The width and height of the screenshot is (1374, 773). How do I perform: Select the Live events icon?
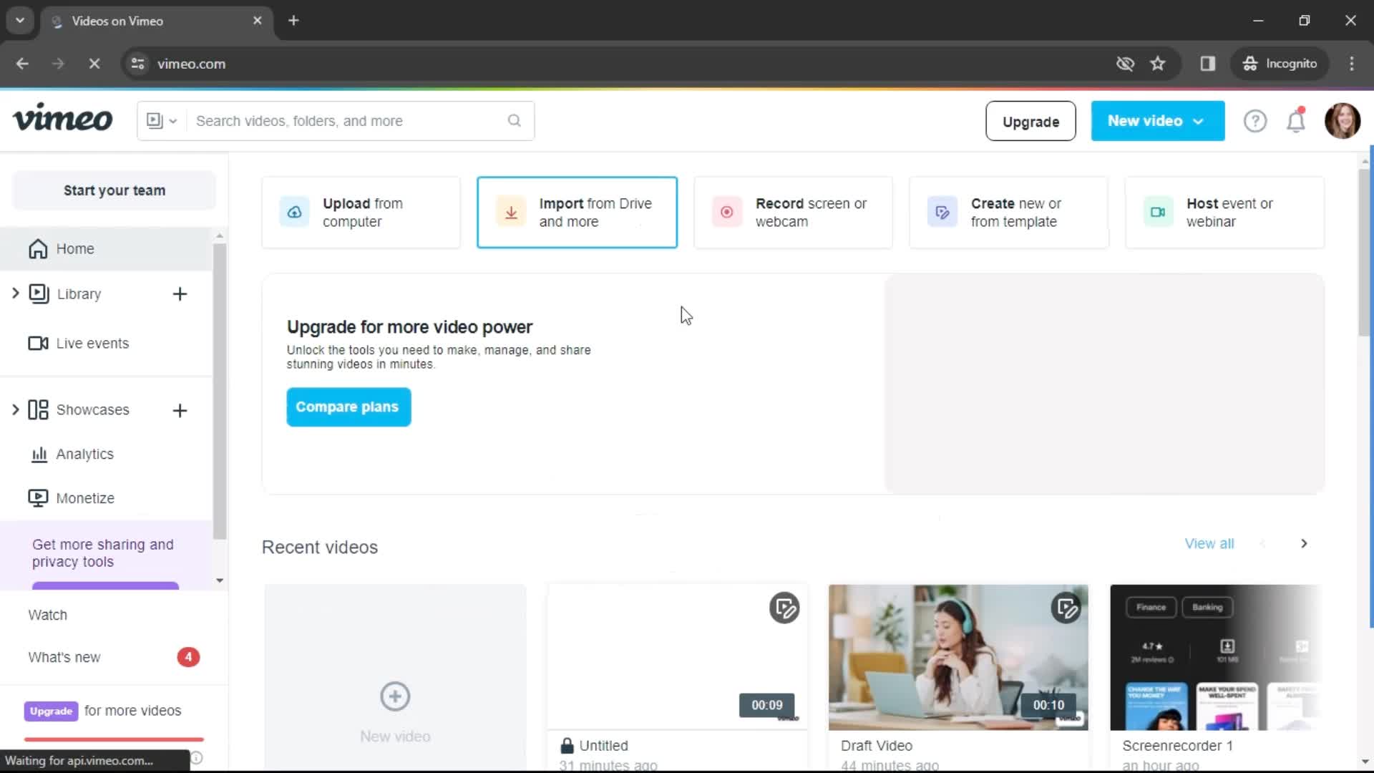pos(38,343)
